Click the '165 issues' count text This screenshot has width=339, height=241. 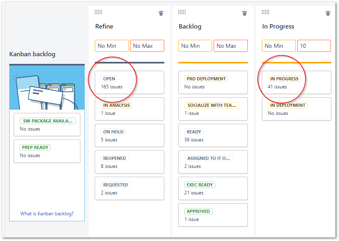pyautogui.click(x=112, y=87)
